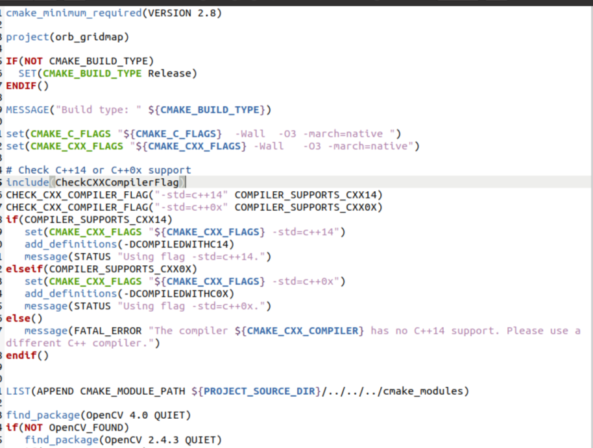This screenshot has height=448, width=593.
Task: Click 'find_package(OpenCV 4.0 QUIET)' line
Action: click(x=99, y=415)
